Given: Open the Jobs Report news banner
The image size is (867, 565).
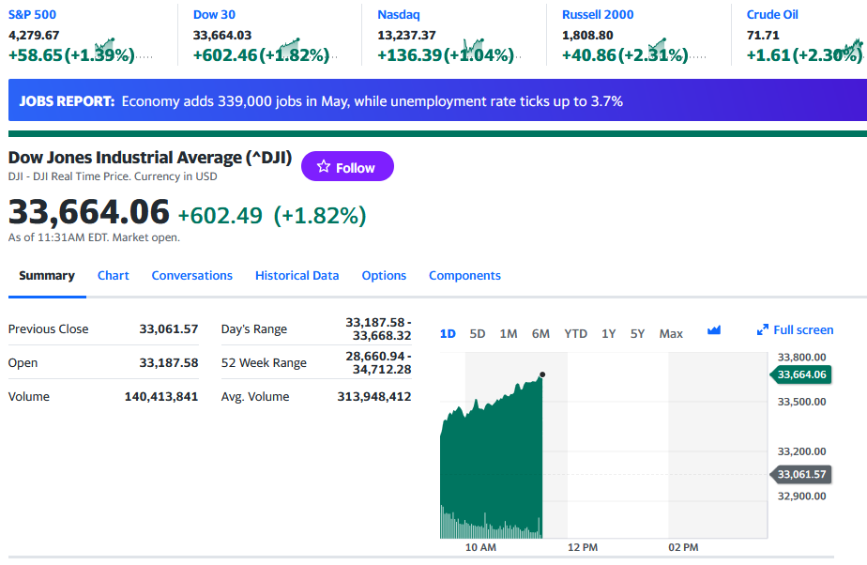Looking at the screenshot, I should tap(437, 100).
